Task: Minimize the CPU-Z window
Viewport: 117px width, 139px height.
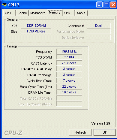Action: [99, 5]
